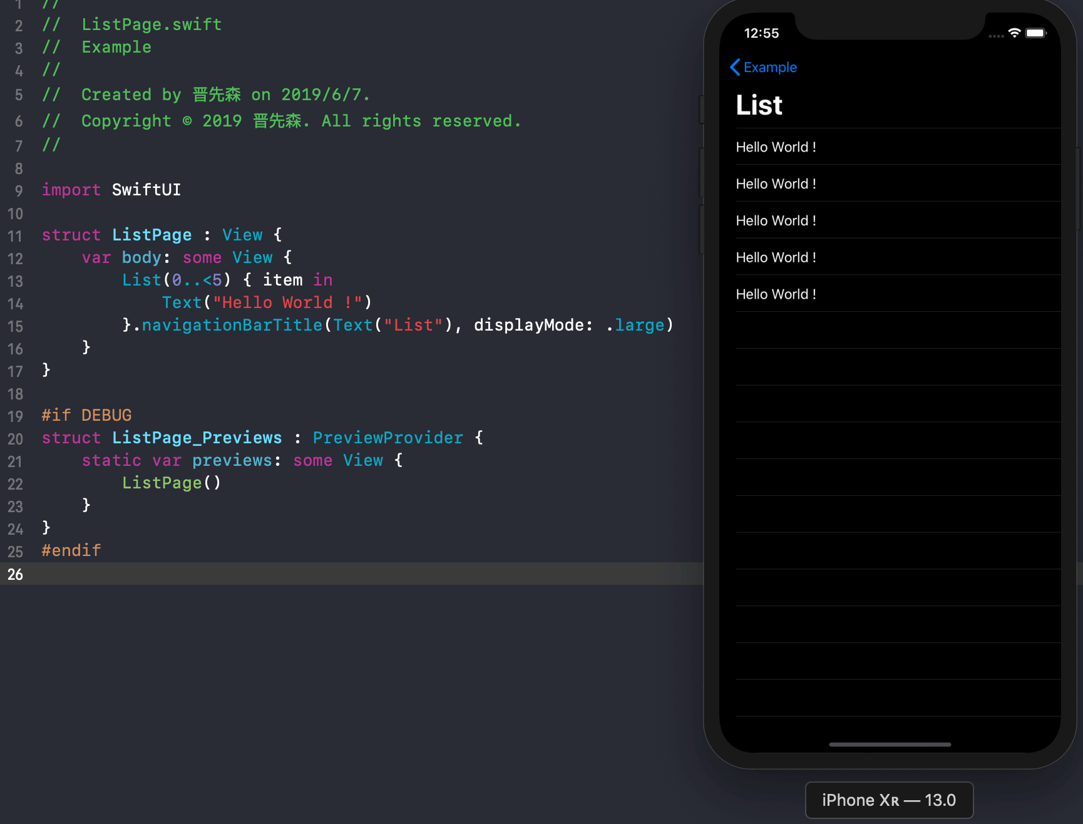Select the large List navigation title
This screenshot has height=824, width=1083.
pos(758,105)
